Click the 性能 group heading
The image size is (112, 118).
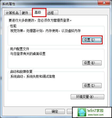pyautogui.click(x=13, y=26)
